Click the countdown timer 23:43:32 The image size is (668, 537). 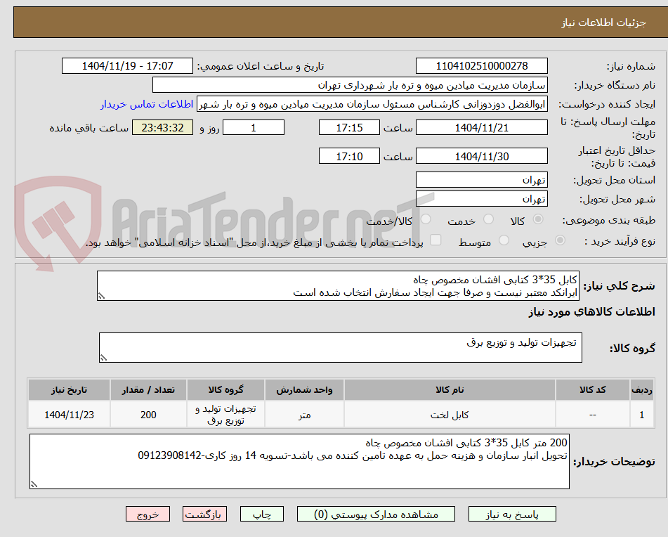(x=162, y=127)
